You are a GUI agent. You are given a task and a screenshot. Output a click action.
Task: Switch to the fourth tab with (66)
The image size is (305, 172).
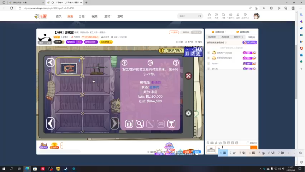tap(252, 37)
